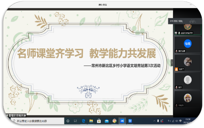The height and width of the screenshot is (128, 204).
Task: Open the clock and date flyout
Action: 188,121
